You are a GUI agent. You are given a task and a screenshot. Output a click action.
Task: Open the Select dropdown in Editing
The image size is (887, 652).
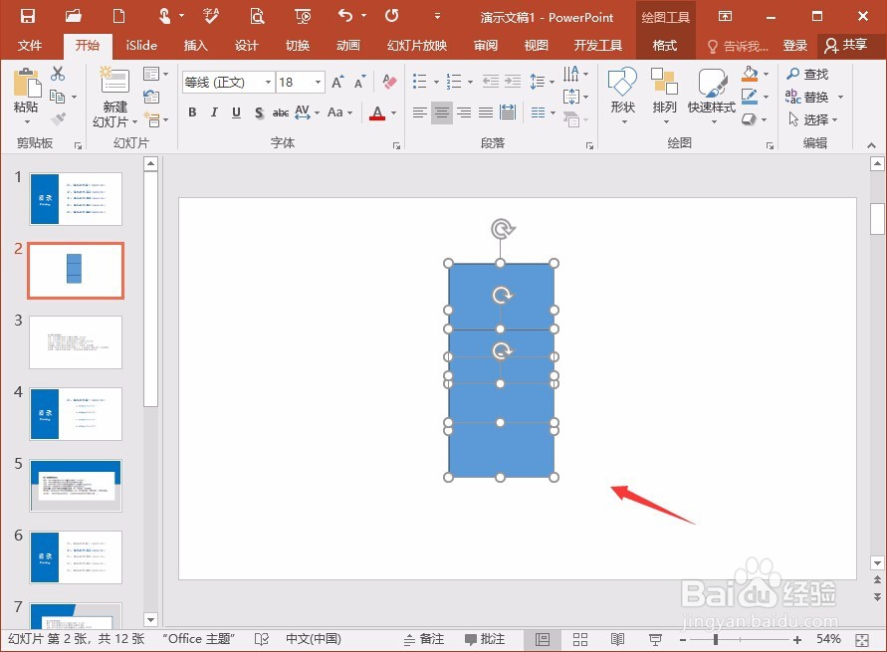813,119
